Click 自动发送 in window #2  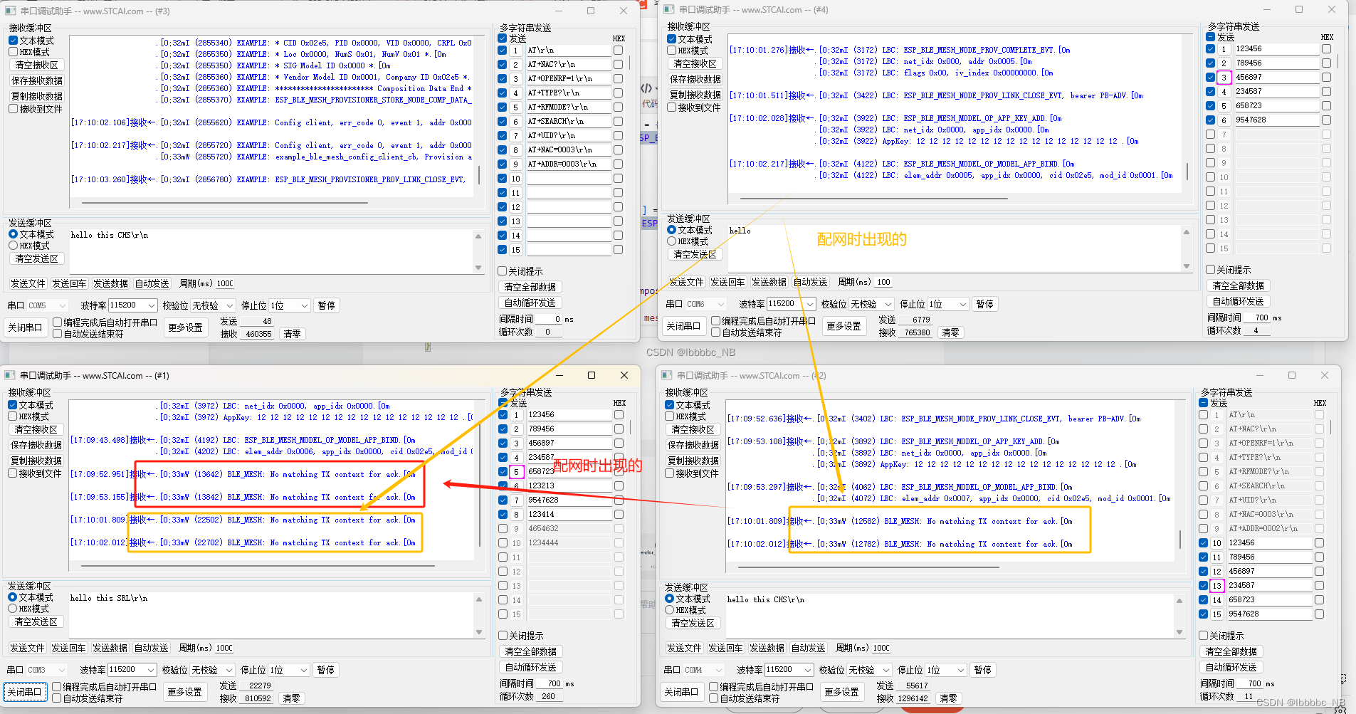click(x=807, y=648)
